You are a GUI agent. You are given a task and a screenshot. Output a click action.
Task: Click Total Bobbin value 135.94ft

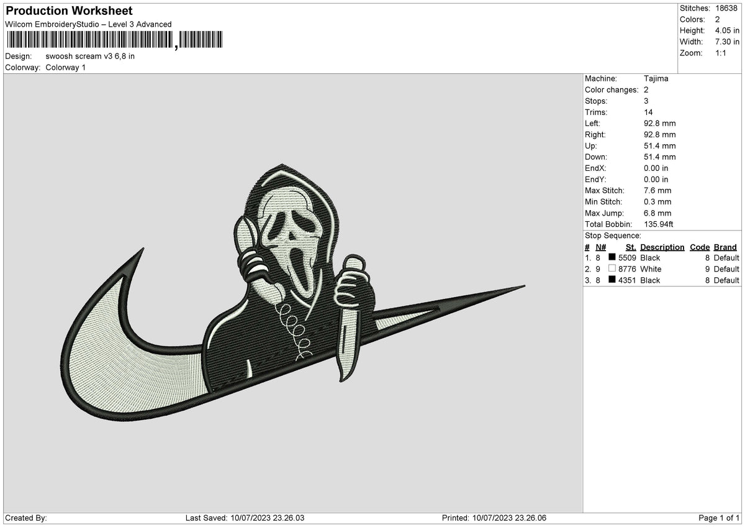click(659, 224)
